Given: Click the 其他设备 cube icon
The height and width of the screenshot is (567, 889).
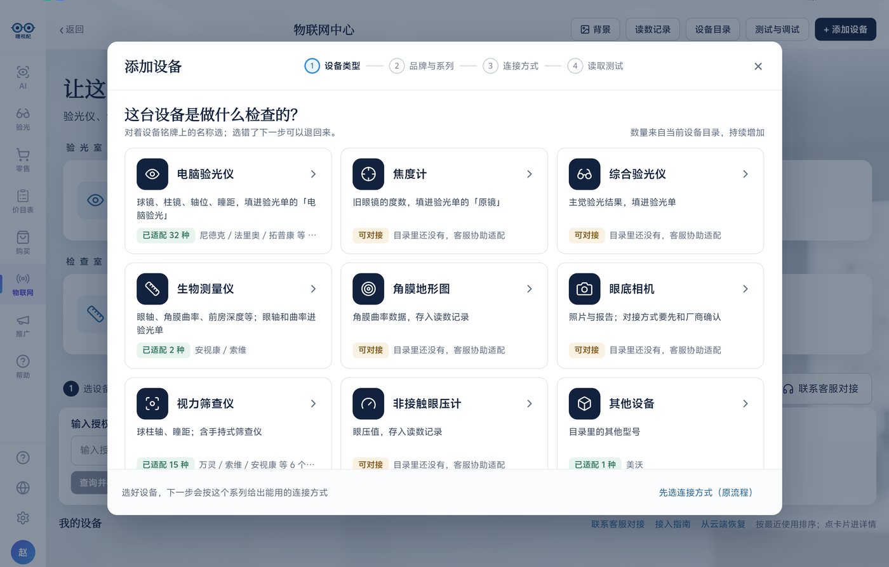Looking at the screenshot, I should (x=584, y=403).
